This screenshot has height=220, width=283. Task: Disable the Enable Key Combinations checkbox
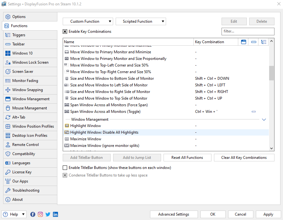(x=65, y=32)
